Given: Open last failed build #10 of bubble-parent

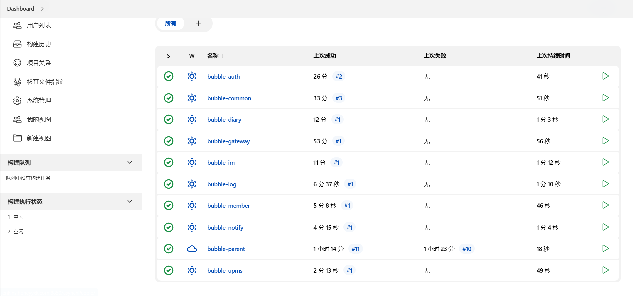Looking at the screenshot, I should (467, 249).
